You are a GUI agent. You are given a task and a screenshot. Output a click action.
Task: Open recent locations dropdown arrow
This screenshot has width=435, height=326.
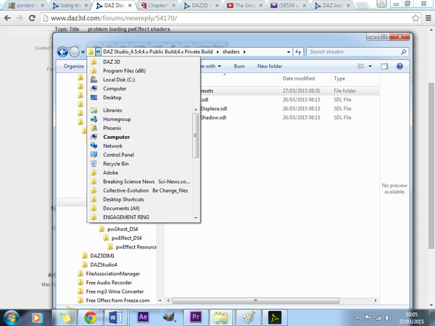(x=83, y=52)
